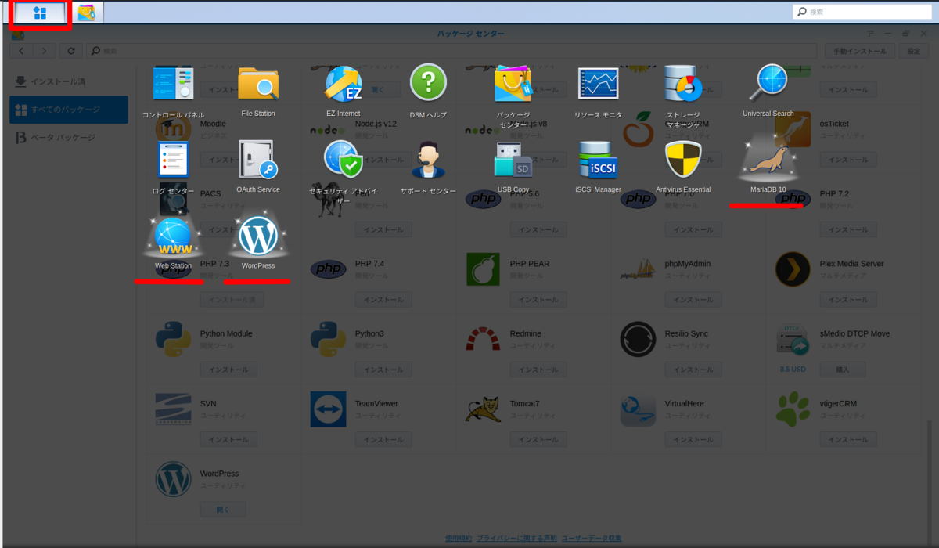Click 開く for WordPress package
This screenshot has height=548, width=939.
[223, 510]
